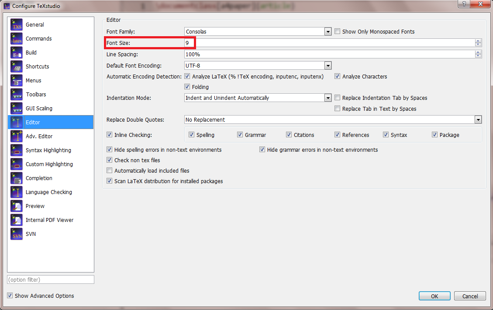Enable Replace Indentation Tab by Spaces
The image size is (493, 310).
338,98
